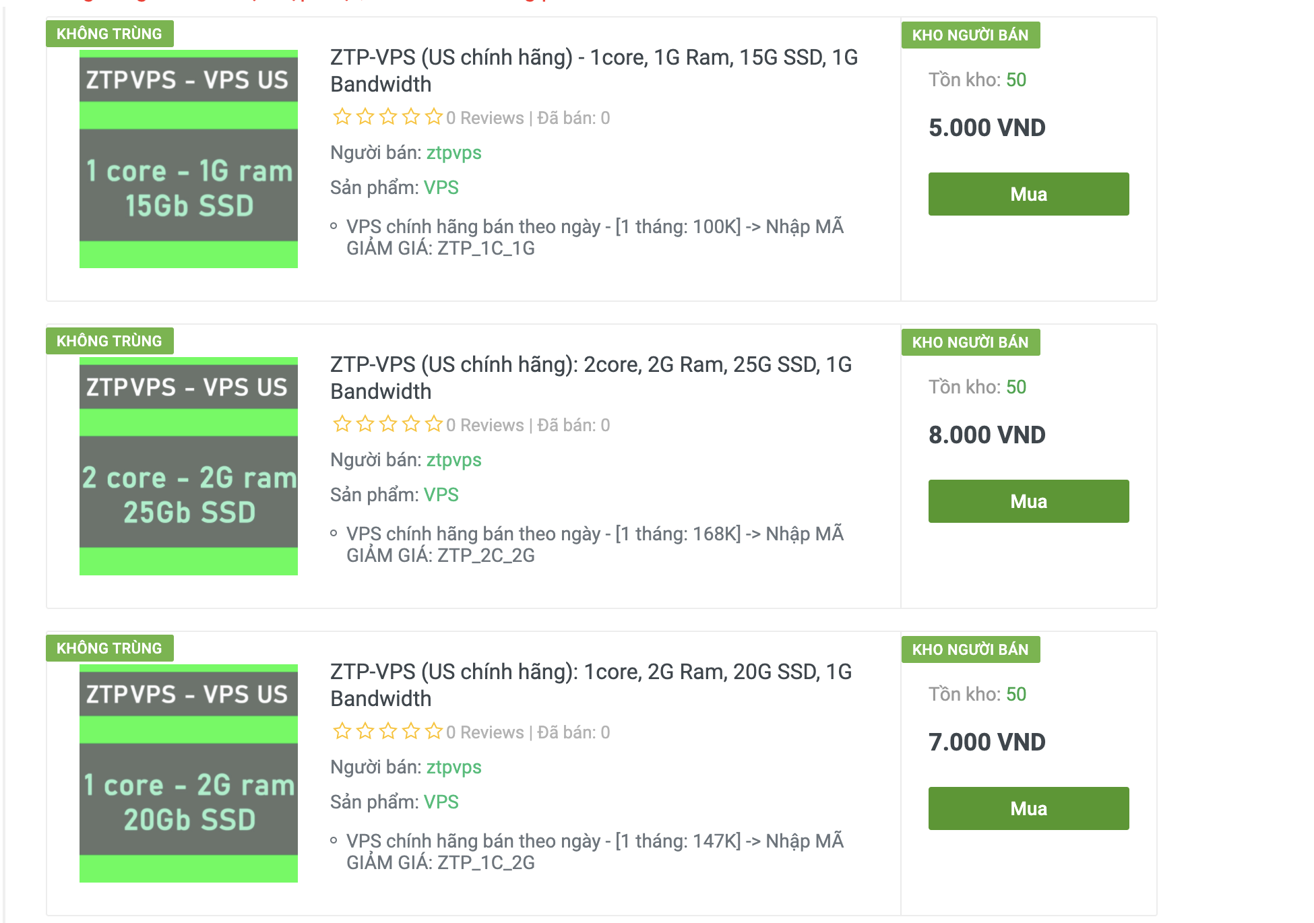Open seller ztpvps link in the first listing

(x=453, y=153)
